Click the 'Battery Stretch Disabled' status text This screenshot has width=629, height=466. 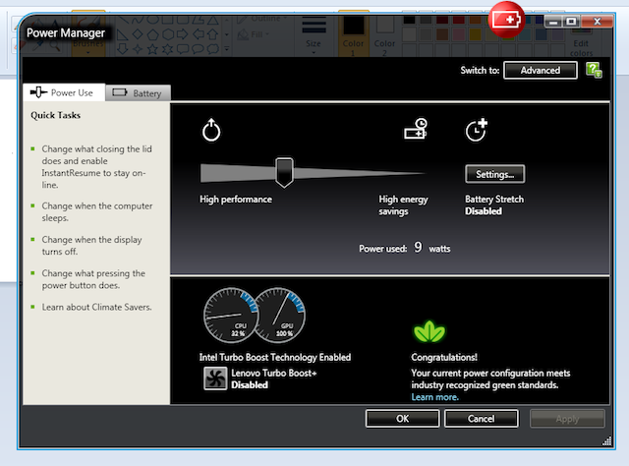pyautogui.click(x=494, y=205)
